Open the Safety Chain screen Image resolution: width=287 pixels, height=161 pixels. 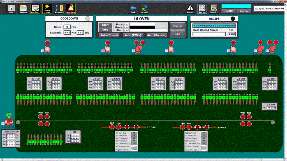(x=47, y=9)
